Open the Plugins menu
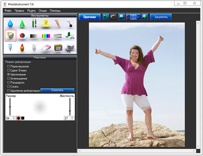 point(31,11)
